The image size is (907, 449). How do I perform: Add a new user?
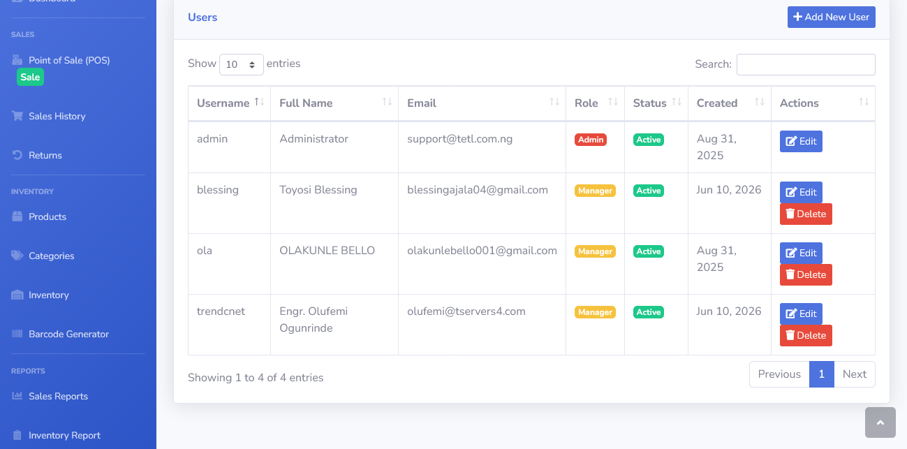832,17
